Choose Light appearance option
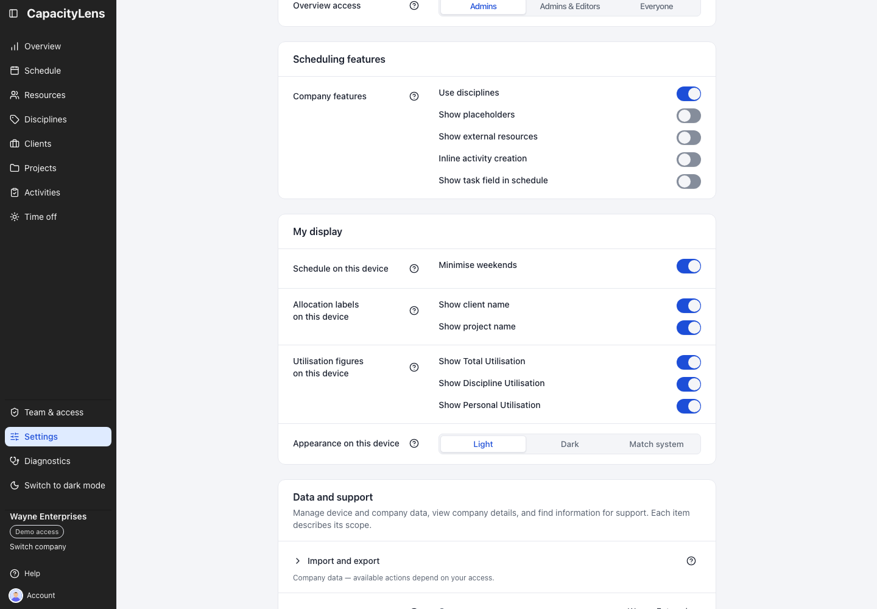 click(x=484, y=444)
